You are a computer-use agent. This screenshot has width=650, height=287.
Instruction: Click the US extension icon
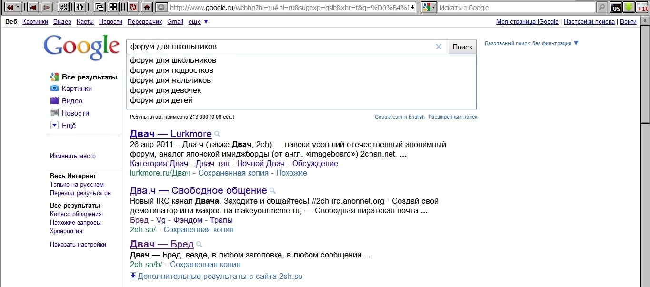[617, 8]
